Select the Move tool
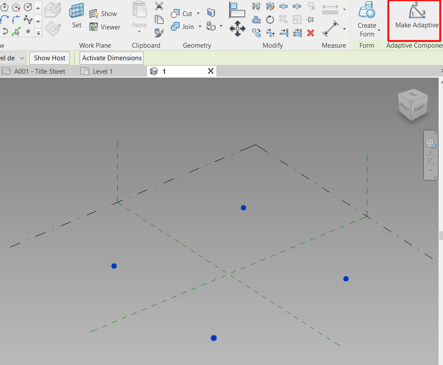The image size is (443, 365). [x=238, y=28]
